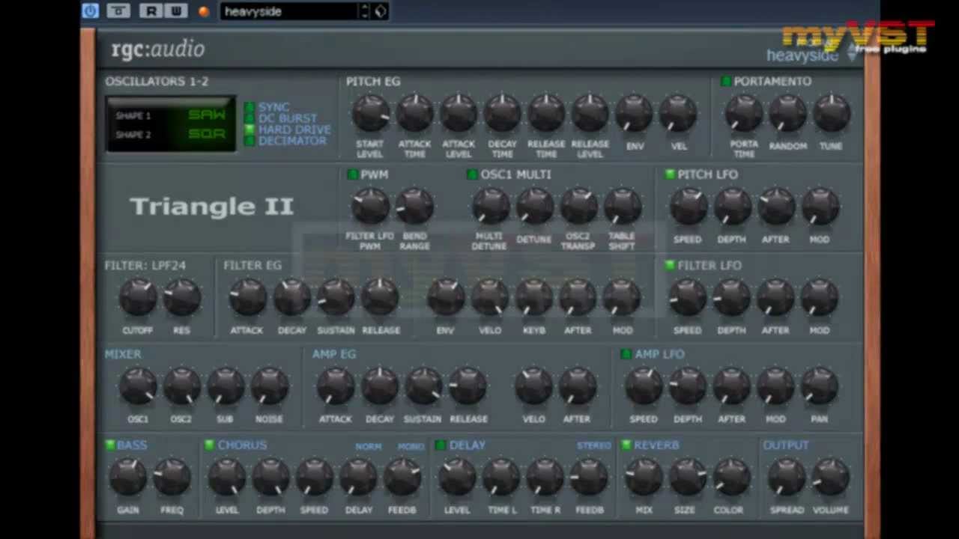Click the output SPREAD knob
The width and height of the screenshot is (959, 539).
[787, 477]
